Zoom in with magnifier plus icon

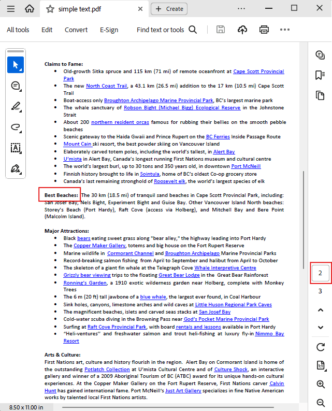click(320, 384)
